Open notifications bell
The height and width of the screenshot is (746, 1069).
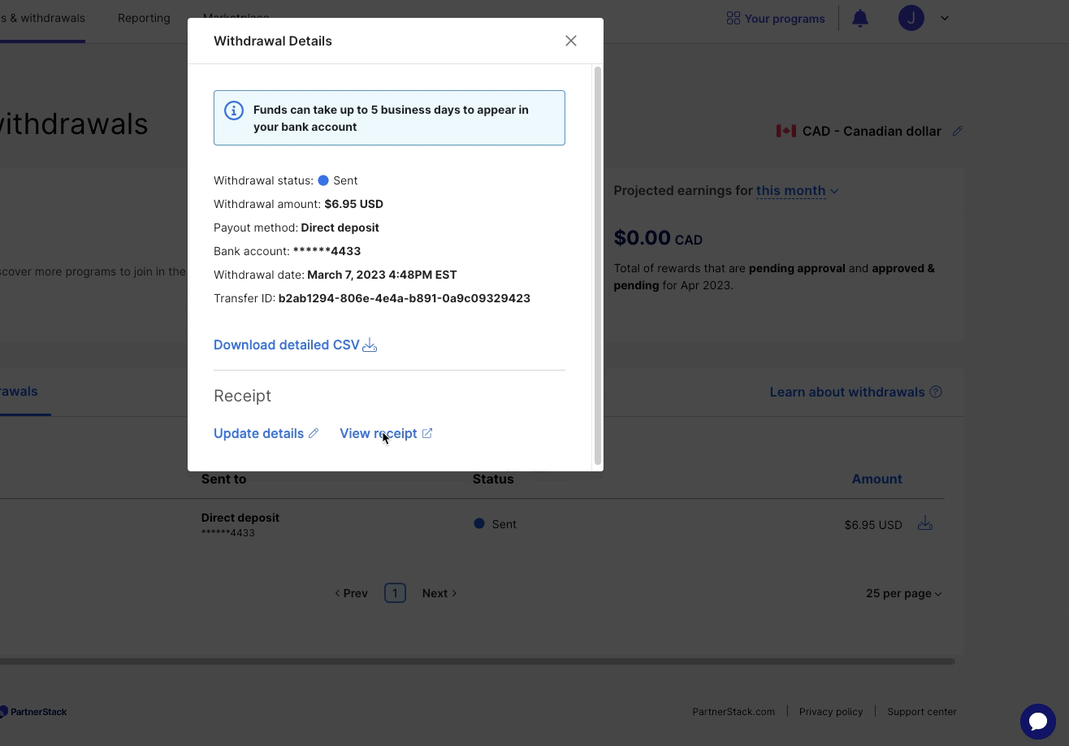pyautogui.click(x=860, y=18)
